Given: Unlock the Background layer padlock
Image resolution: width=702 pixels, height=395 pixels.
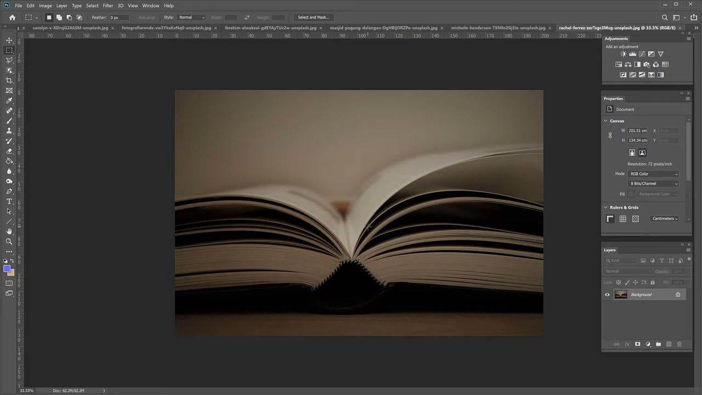Looking at the screenshot, I should point(678,294).
